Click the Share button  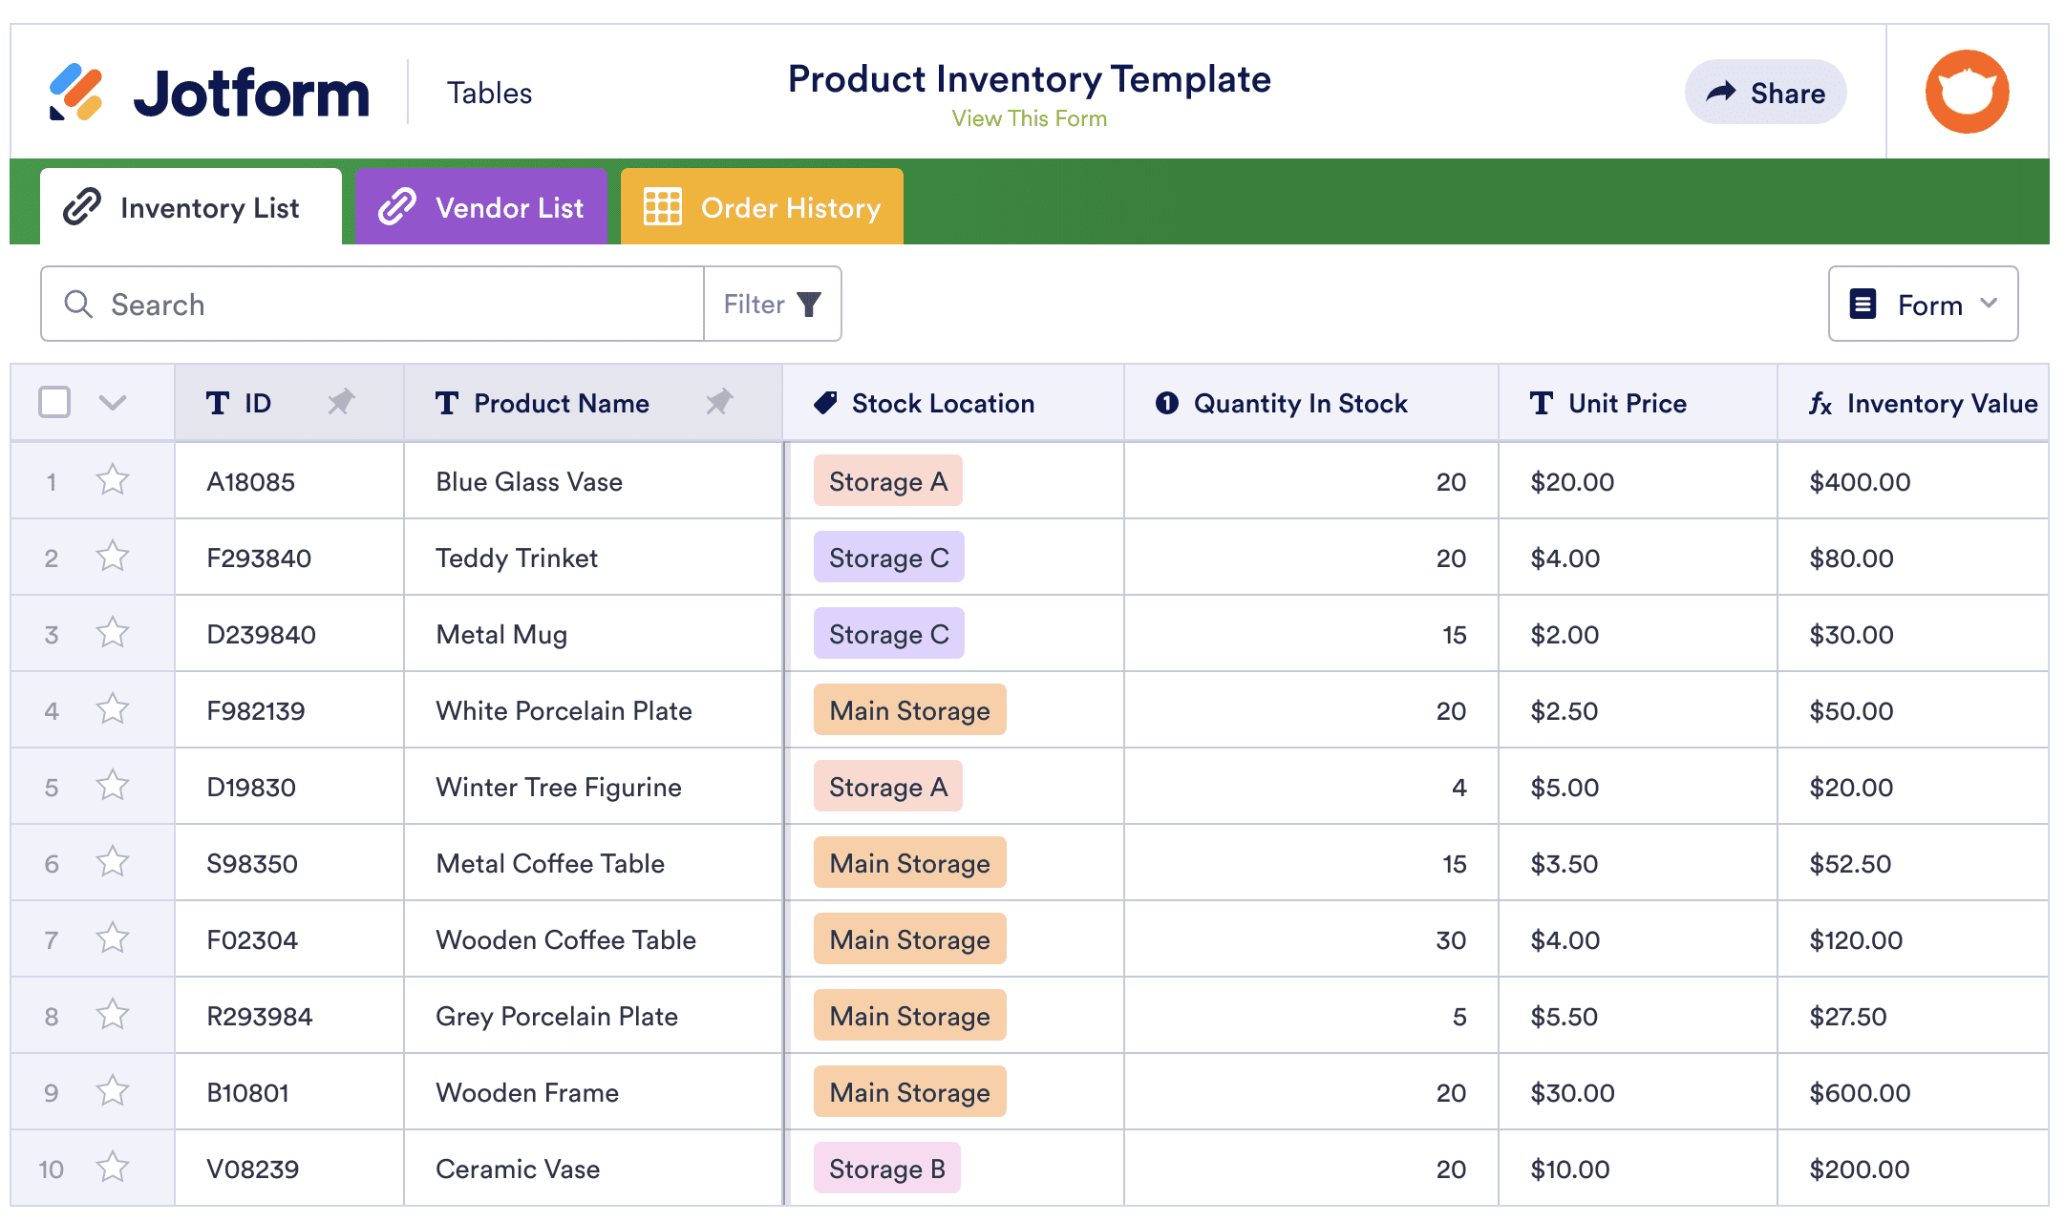[x=1765, y=93]
